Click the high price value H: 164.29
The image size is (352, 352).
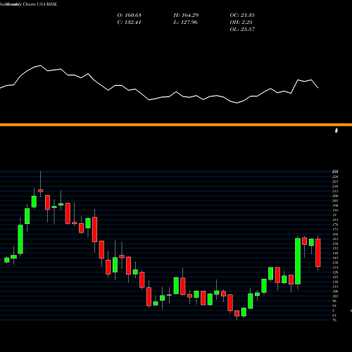coord(186,15)
